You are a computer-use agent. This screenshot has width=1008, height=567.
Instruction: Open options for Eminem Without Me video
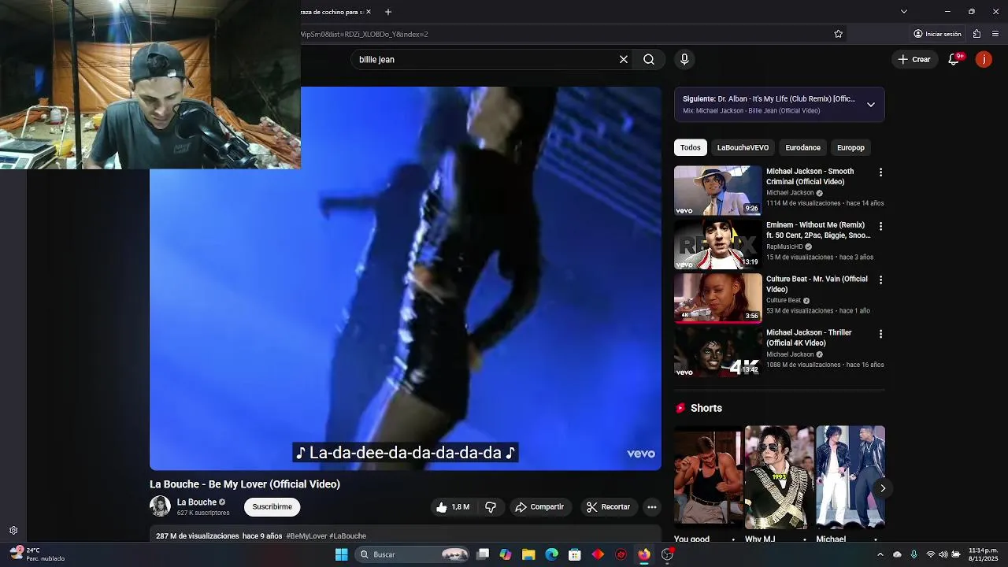[x=880, y=226]
